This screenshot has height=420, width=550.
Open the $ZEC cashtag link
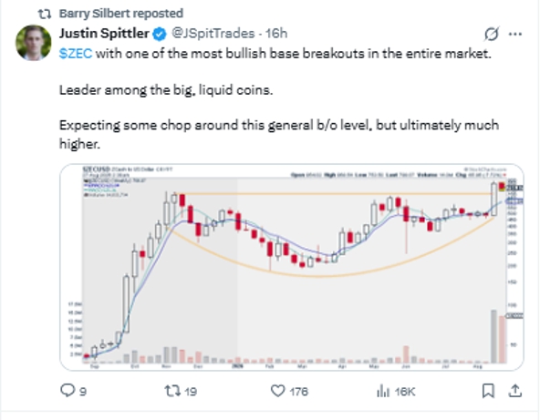[x=76, y=54]
